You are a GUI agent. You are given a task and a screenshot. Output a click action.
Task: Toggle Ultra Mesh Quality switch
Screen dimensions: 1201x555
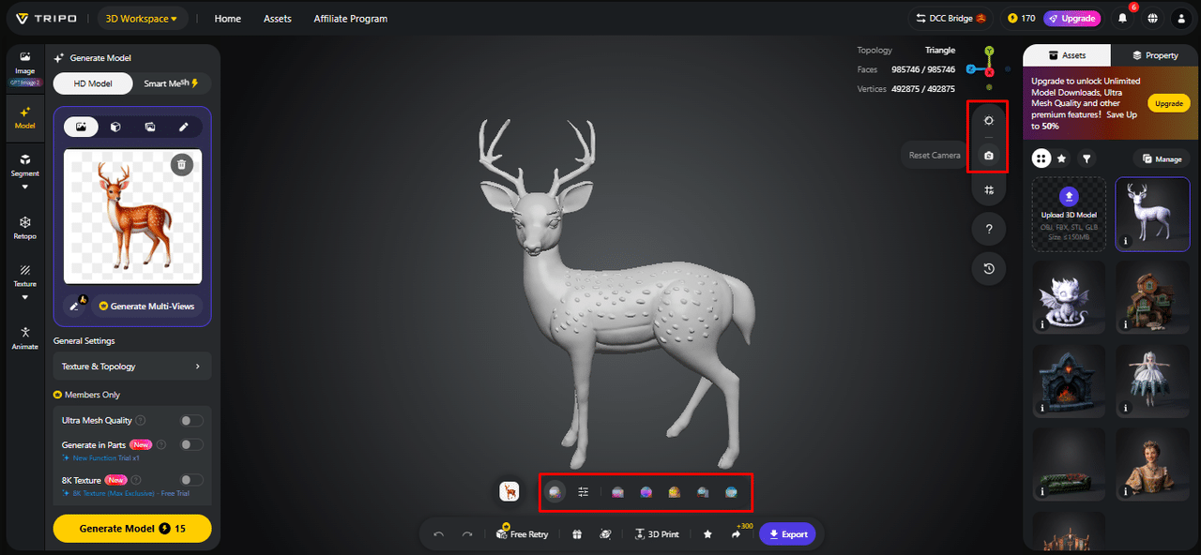(x=191, y=421)
